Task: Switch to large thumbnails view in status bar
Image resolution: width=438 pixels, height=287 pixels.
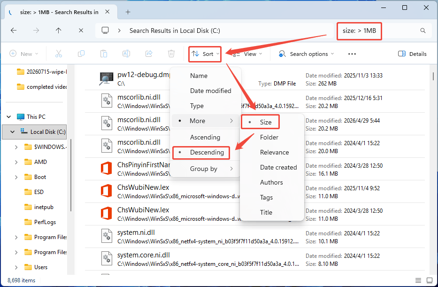Action: click(430, 280)
